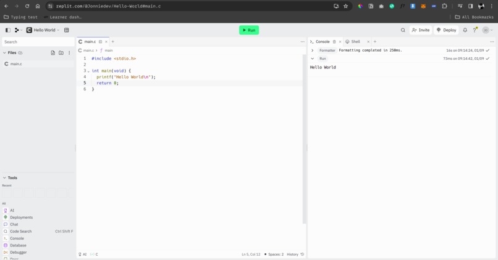This screenshot has width=498, height=260.
Task: Open the help question mark menu
Action: (475, 30)
